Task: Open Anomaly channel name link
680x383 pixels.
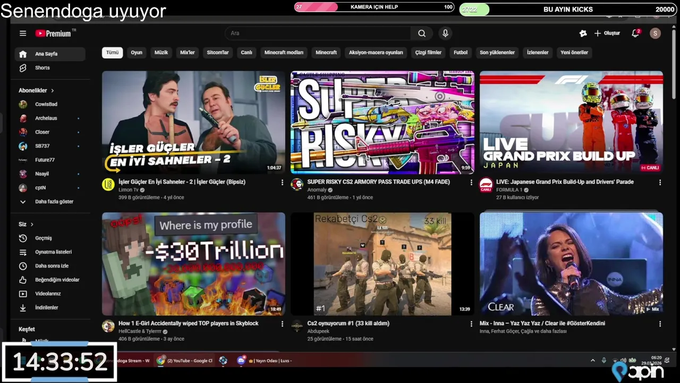Action: click(317, 190)
